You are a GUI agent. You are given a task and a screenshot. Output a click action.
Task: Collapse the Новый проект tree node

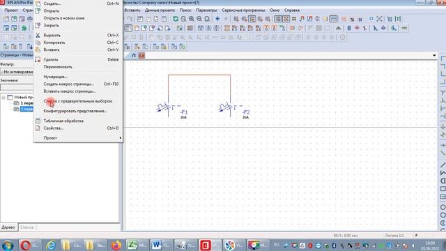click(3, 98)
